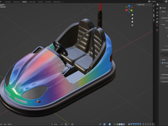Toggle X-ray mode in viewport header
This screenshot has height=126, width=168.
click(x=114, y=124)
